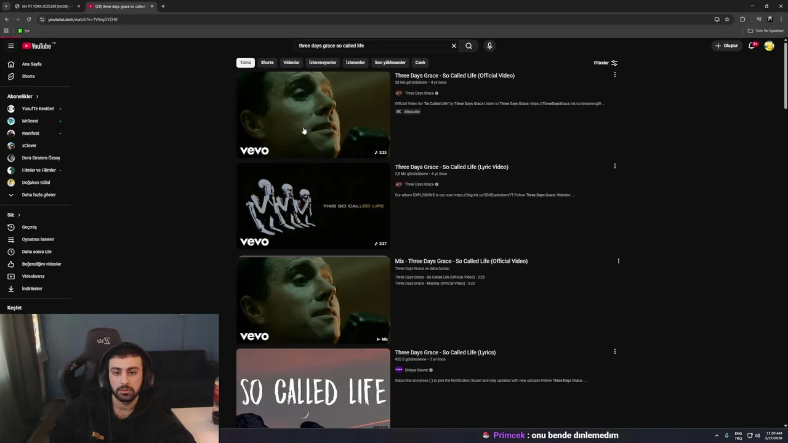Open the Mix playlist thumbnail

click(313, 300)
